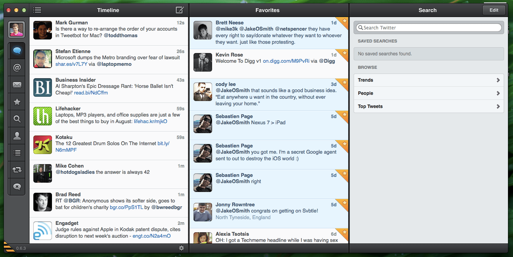Open the compose new tweet icon

coord(179,10)
